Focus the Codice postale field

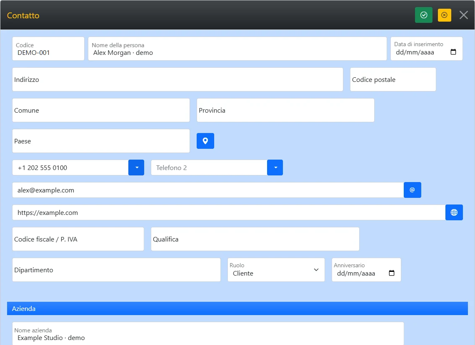393,79
